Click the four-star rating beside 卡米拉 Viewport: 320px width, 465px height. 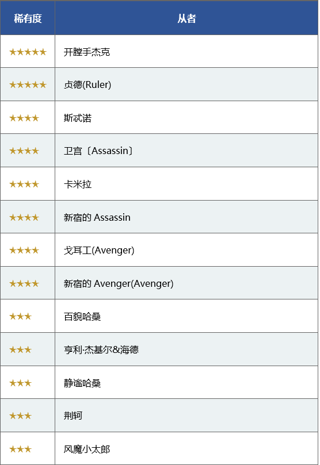[x=24, y=185]
